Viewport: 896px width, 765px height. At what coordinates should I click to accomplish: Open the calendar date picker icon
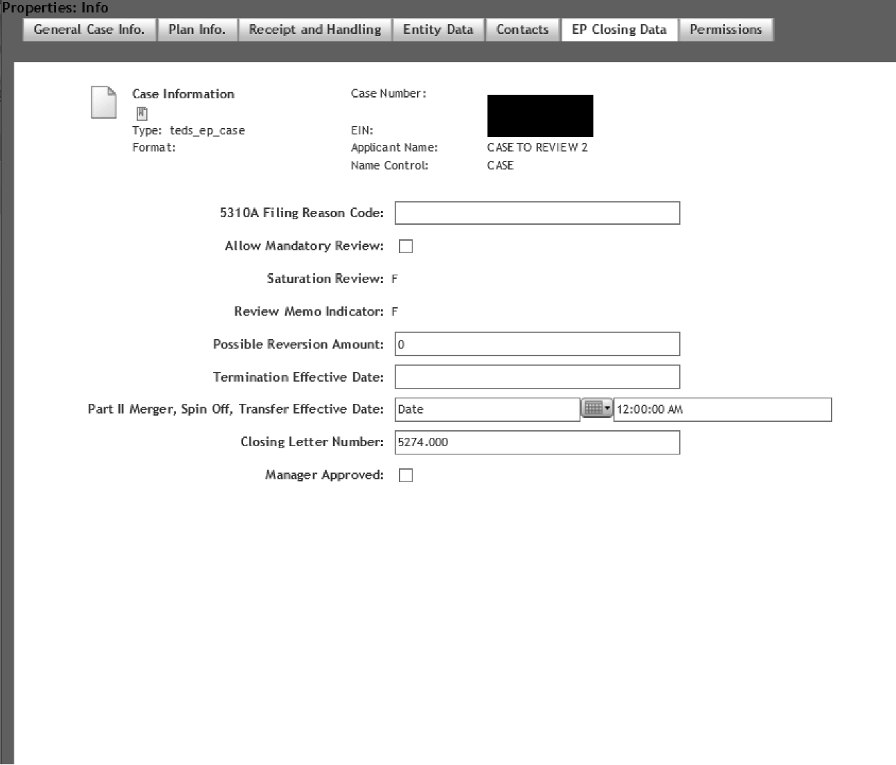pyautogui.click(x=593, y=409)
